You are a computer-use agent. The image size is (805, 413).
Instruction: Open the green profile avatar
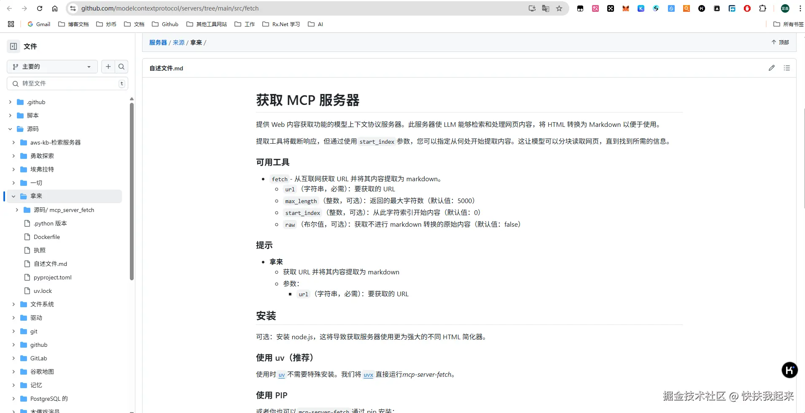[x=785, y=8]
